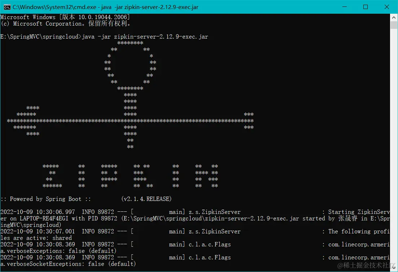
Task: Click the scrollbar up arrow
Action: pos(394,18)
